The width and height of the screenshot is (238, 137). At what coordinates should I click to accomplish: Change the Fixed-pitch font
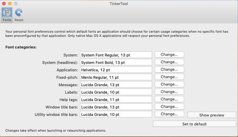pos(169,77)
